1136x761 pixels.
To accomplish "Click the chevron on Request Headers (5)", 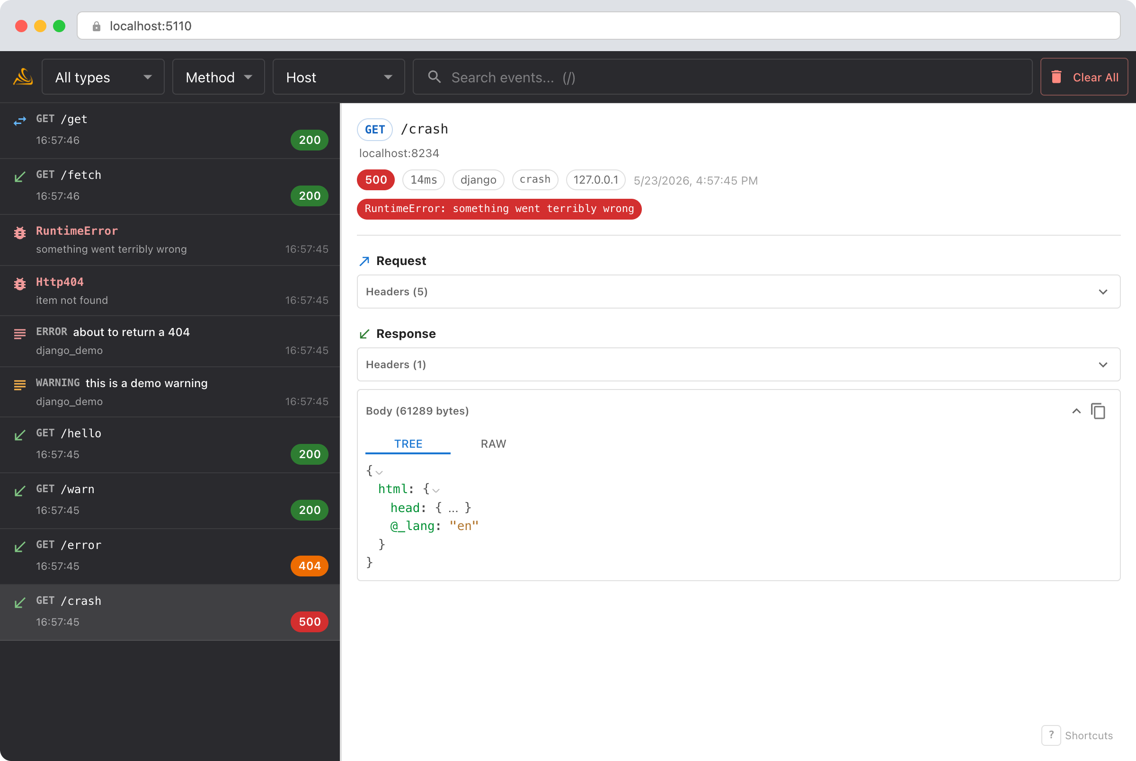I will (x=1103, y=292).
